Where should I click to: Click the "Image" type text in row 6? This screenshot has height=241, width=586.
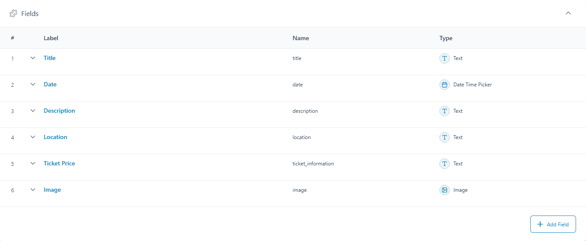[460, 190]
